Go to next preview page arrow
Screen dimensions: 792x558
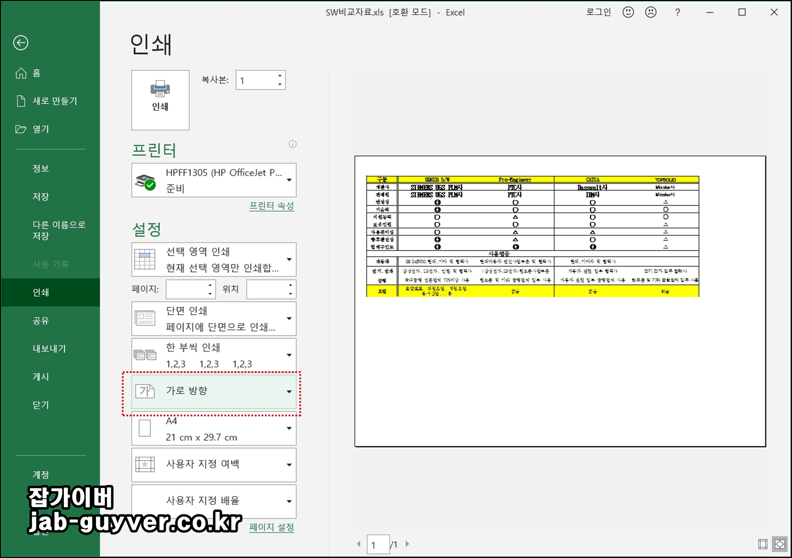pos(407,544)
